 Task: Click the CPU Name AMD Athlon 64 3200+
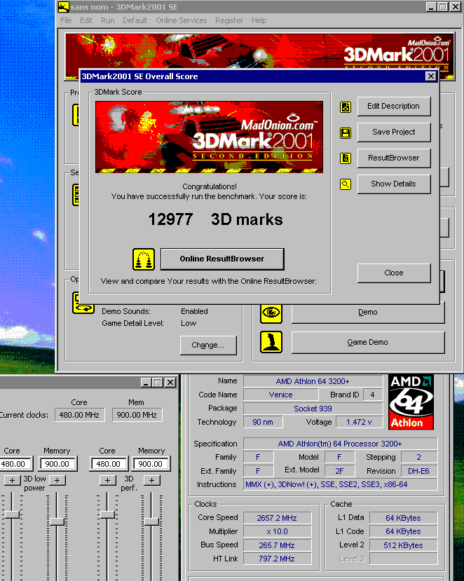click(313, 381)
